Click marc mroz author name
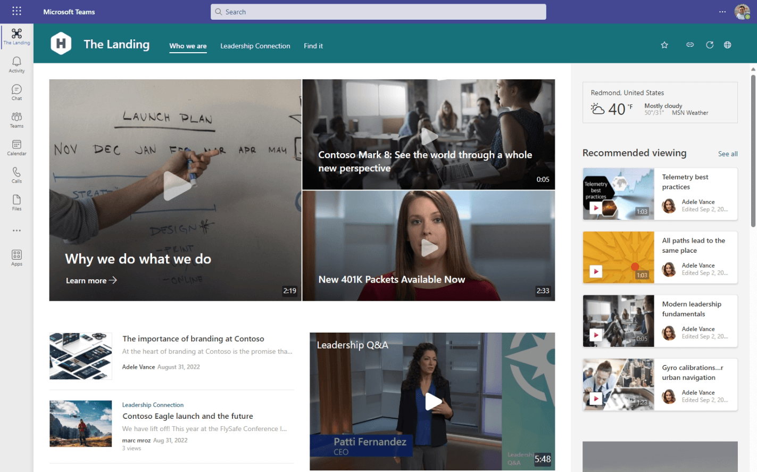757x472 pixels. point(136,441)
